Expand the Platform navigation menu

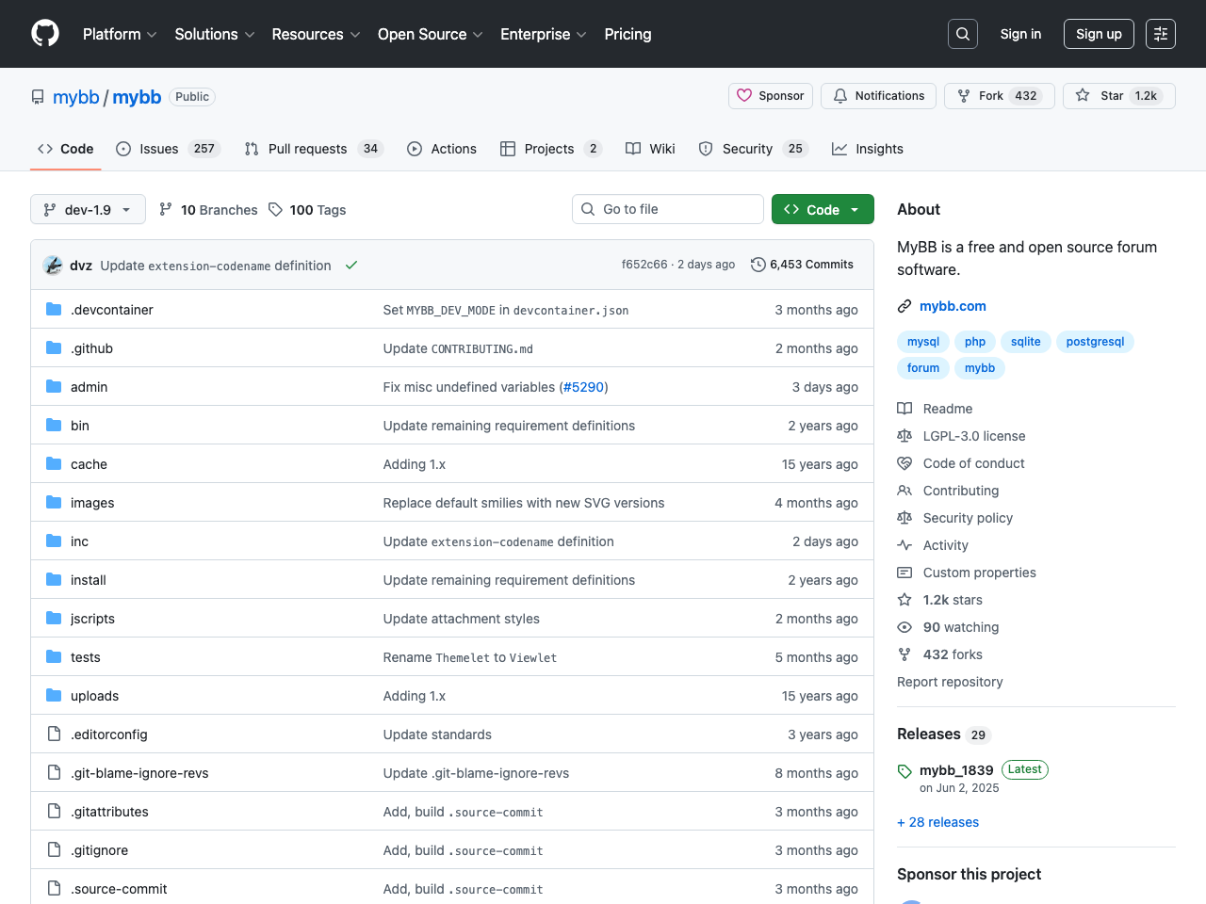pos(120,34)
